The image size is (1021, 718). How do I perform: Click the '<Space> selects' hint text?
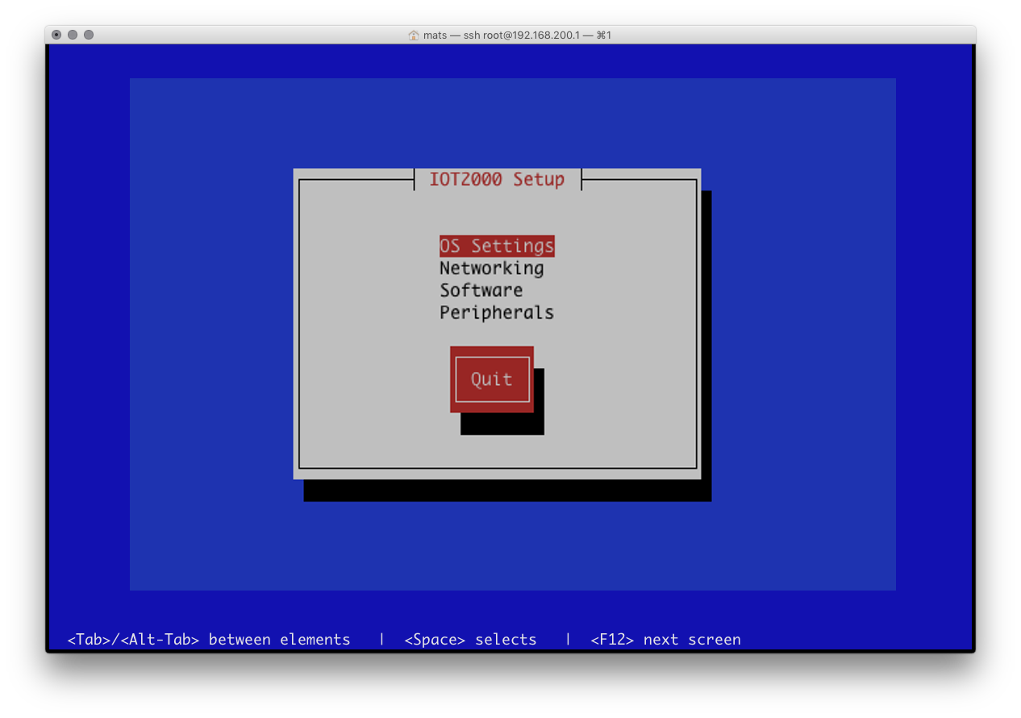[470, 640]
